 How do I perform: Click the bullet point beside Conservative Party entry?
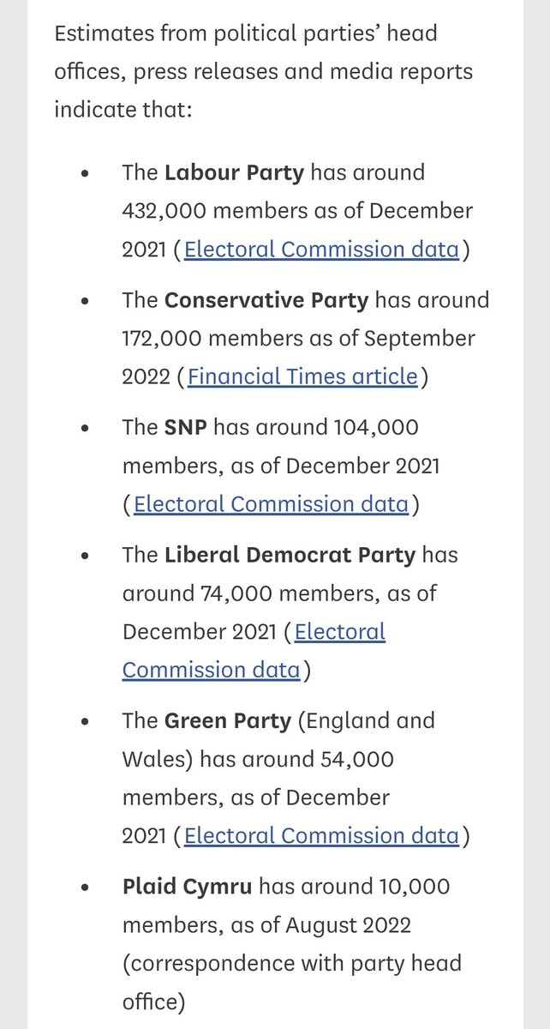pyautogui.click(x=84, y=301)
